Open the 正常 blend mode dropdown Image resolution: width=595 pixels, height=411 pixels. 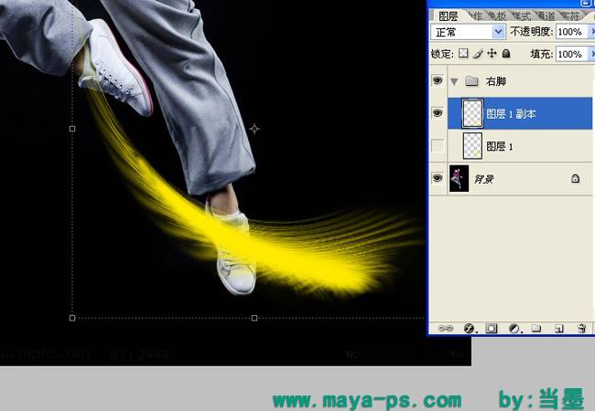click(468, 32)
